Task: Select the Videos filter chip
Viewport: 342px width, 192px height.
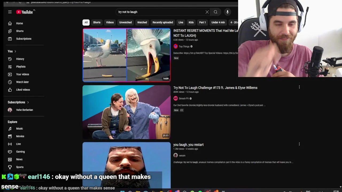Action: pos(110,22)
